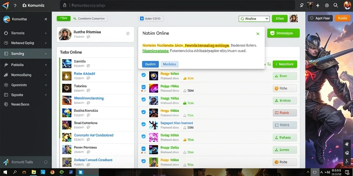Click the green Somnetipos button
The height and width of the screenshot is (176, 353).
[x=283, y=33]
